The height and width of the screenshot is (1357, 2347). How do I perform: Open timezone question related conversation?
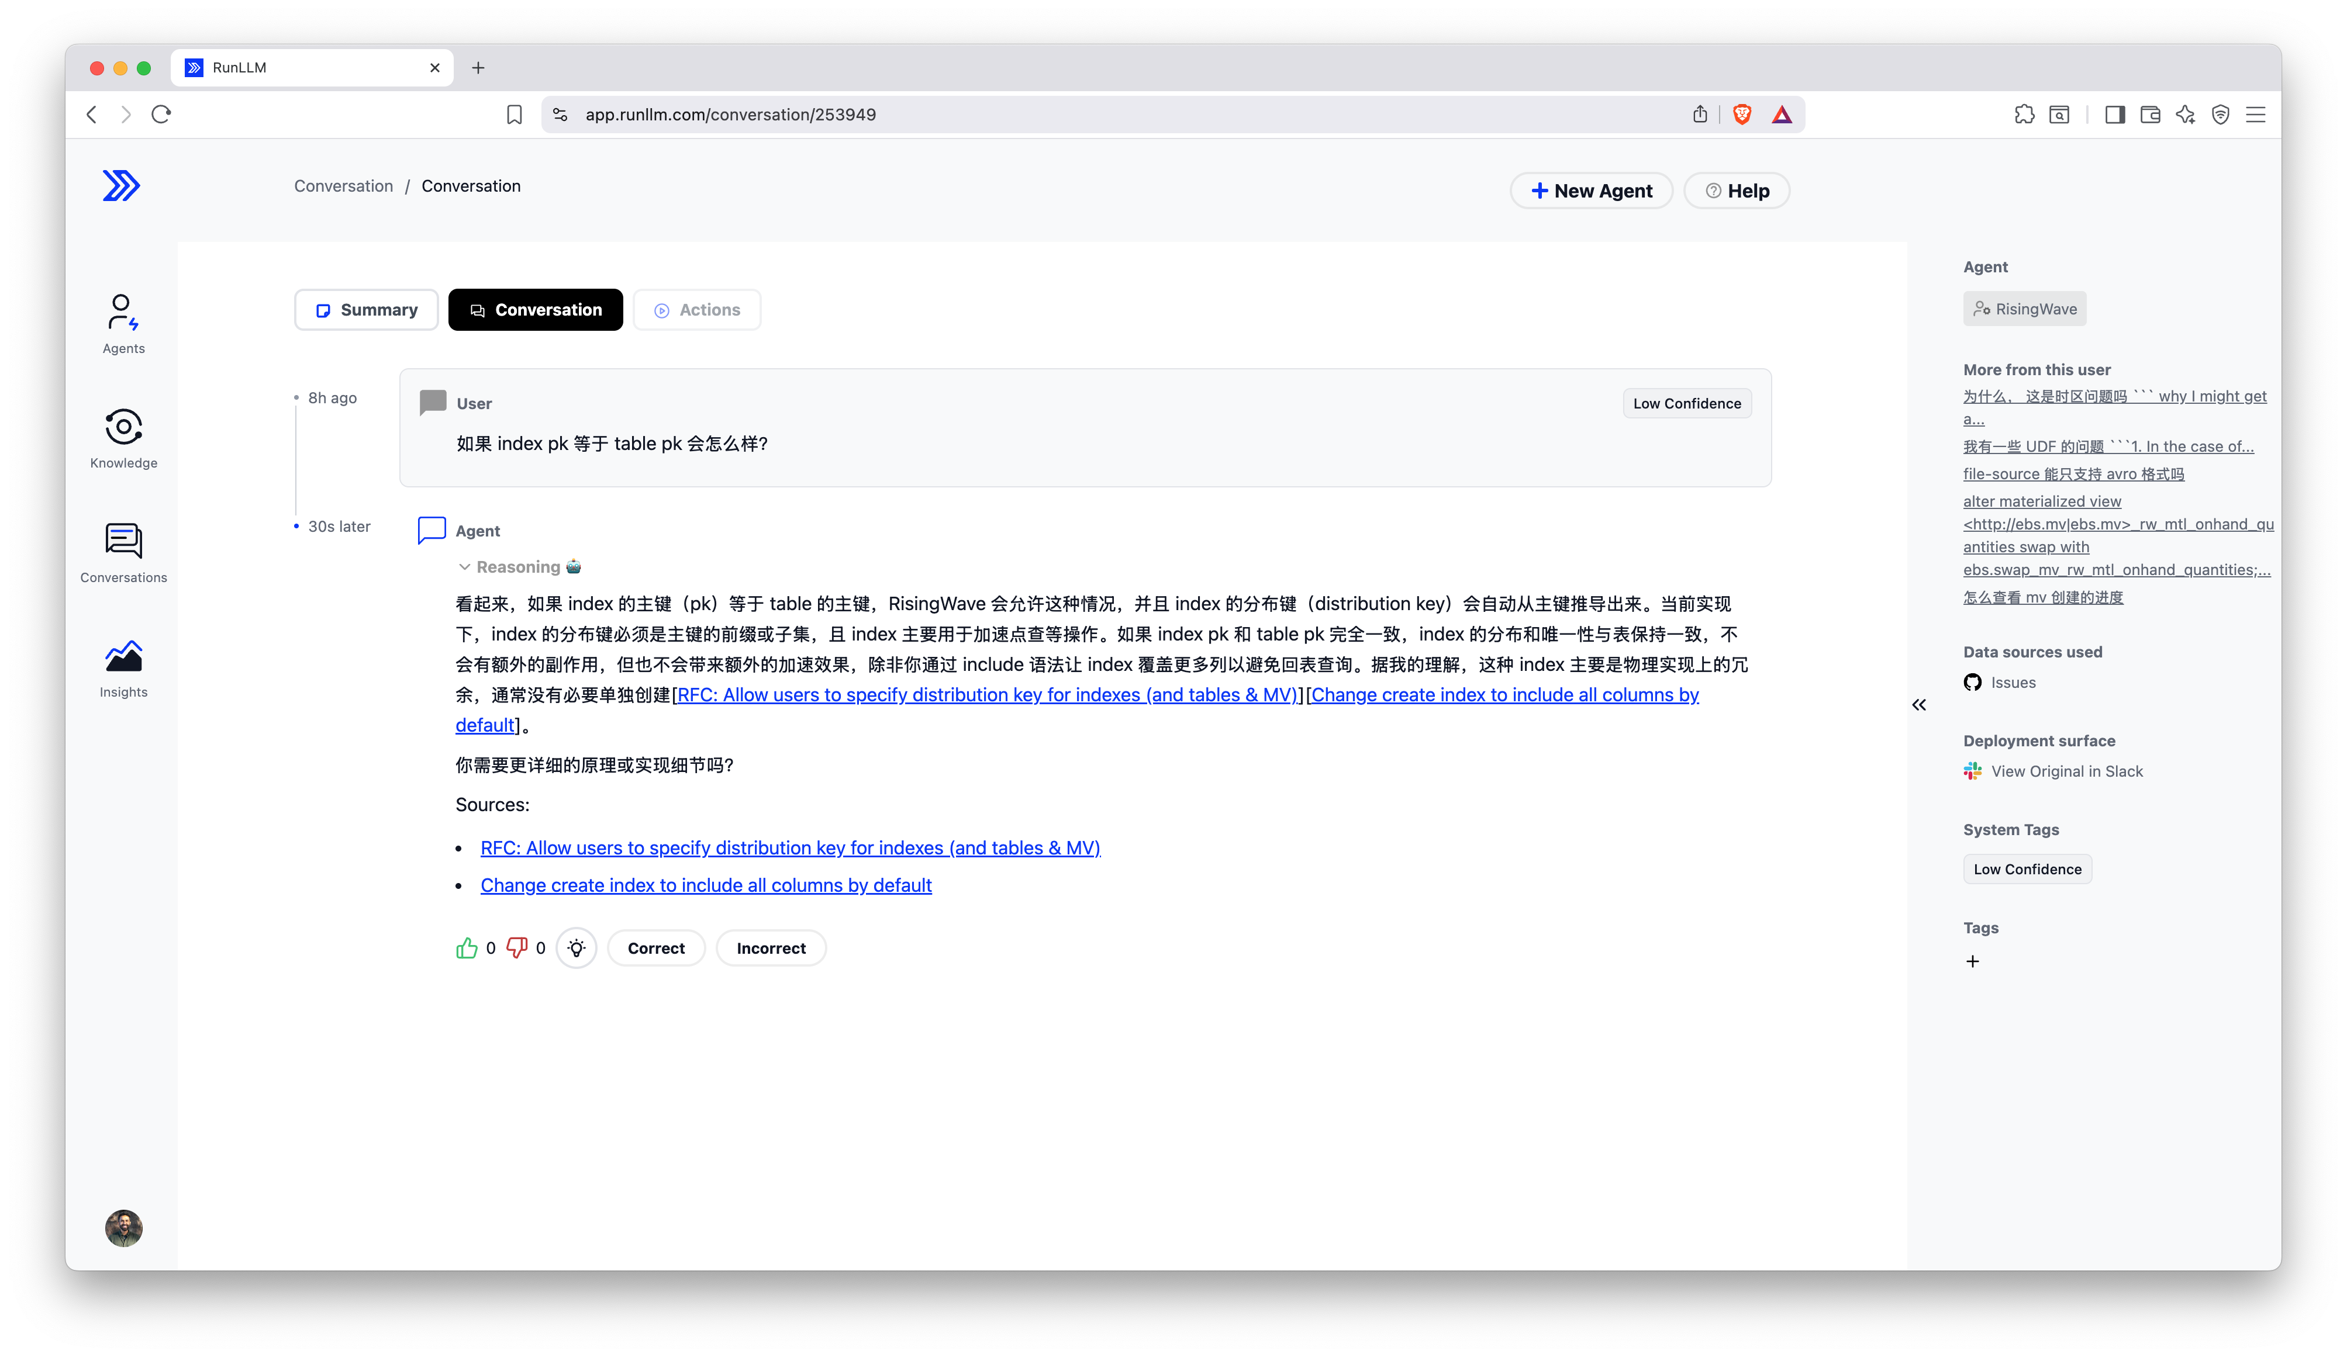point(2114,407)
